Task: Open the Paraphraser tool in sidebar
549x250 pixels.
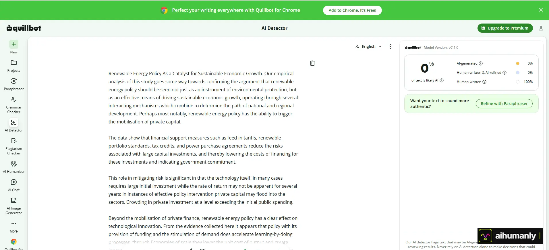Action: click(14, 84)
